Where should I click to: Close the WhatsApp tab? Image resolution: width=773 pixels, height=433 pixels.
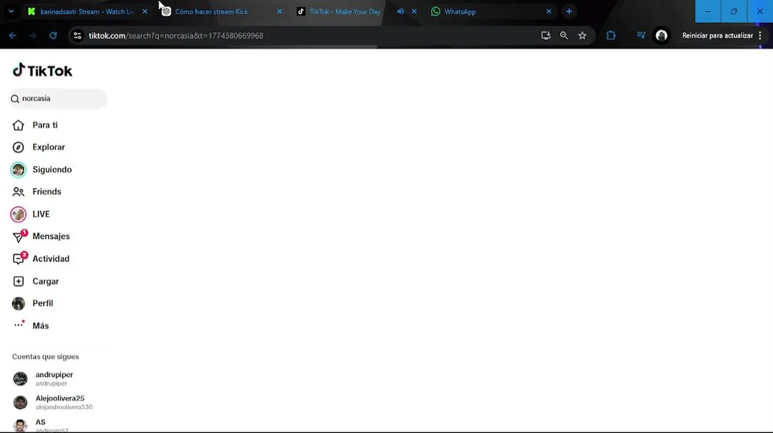click(548, 11)
